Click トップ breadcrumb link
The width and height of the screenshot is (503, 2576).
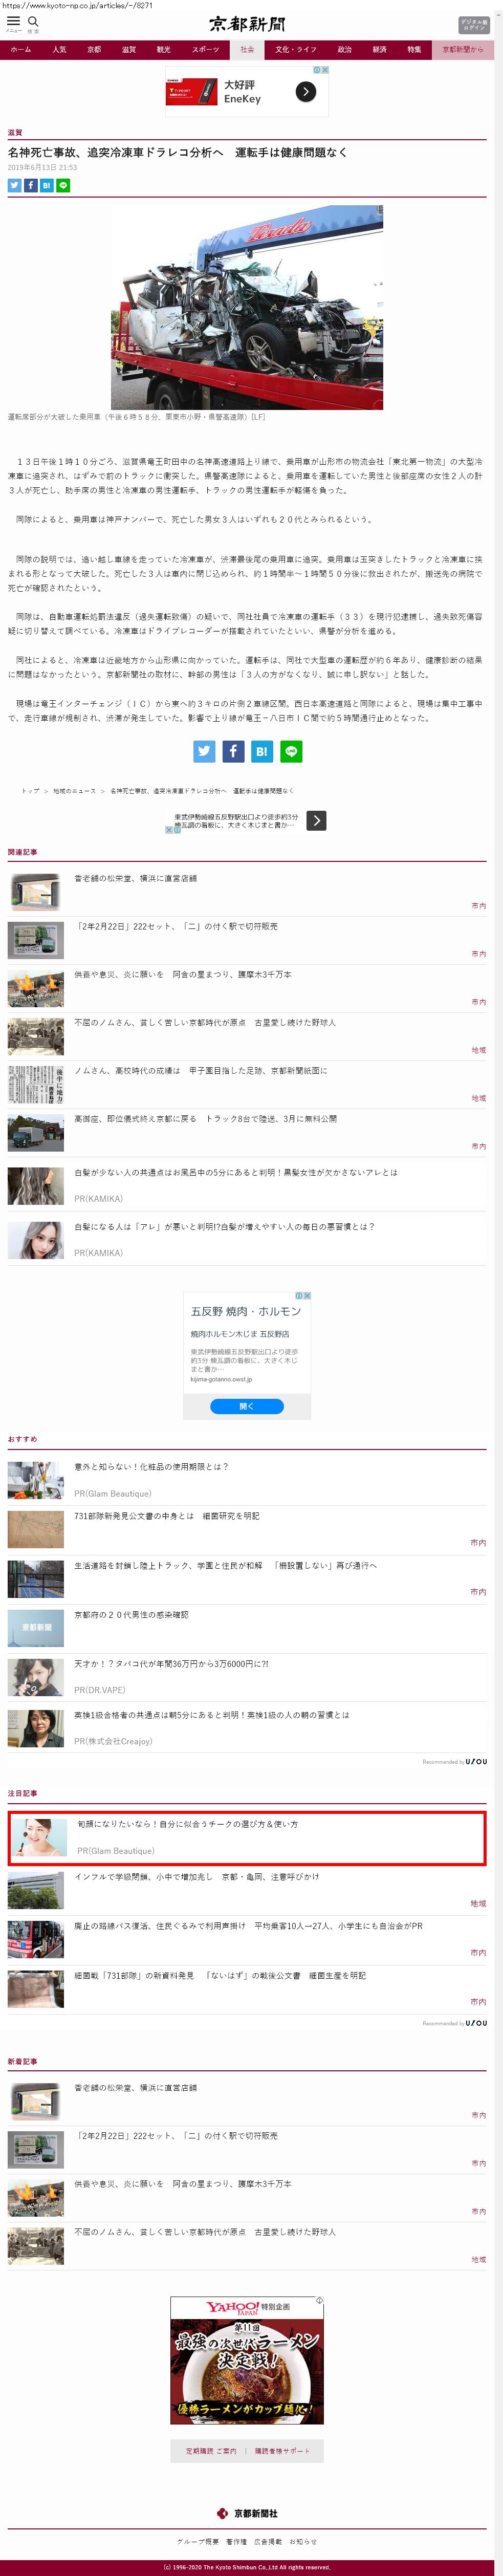point(30,791)
